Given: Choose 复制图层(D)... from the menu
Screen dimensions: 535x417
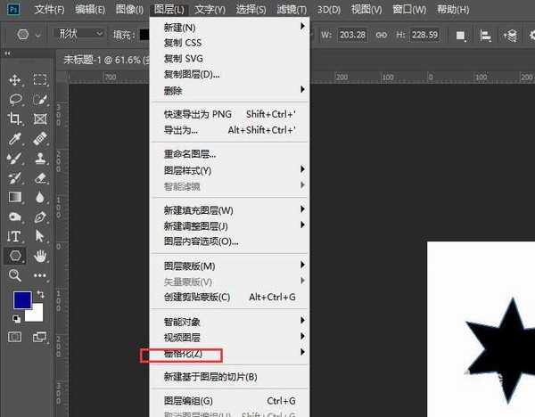Looking at the screenshot, I should tap(192, 74).
